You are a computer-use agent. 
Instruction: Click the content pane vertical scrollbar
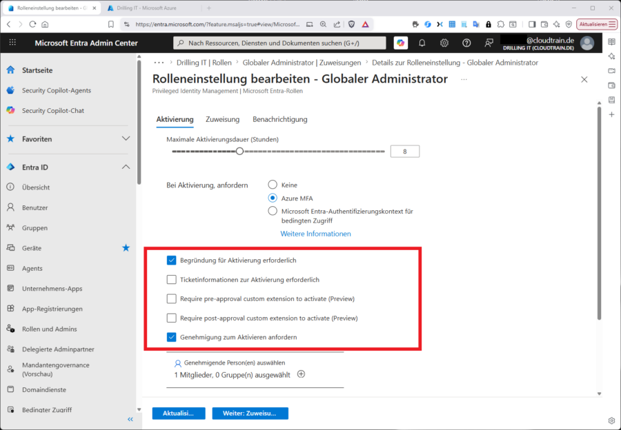[599, 214]
